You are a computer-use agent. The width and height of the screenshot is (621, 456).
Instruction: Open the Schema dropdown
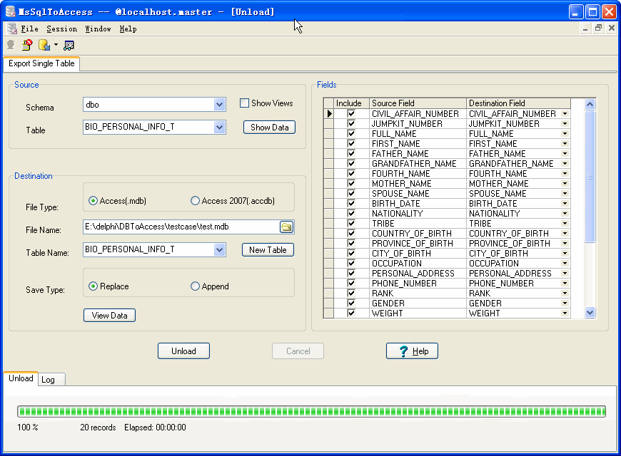[x=219, y=105]
